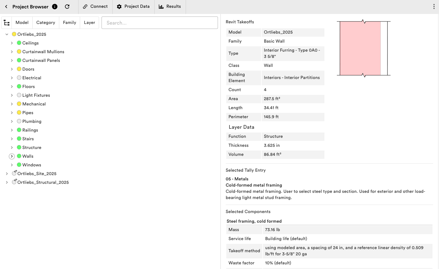Click into the Search field
This screenshot has width=439, height=269.
(160, 23)
